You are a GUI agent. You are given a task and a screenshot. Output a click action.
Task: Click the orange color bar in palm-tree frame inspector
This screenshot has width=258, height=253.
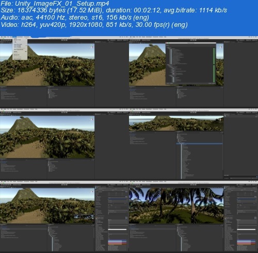(246, 244)
